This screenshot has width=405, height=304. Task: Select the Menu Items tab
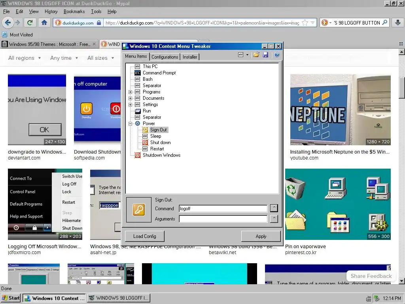136,56
